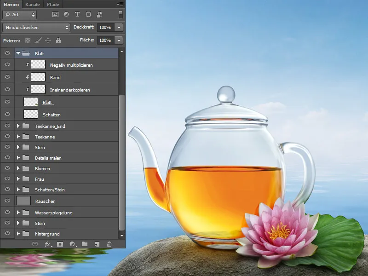
Task: Click folder icon of Wasserspiegelung group
Action: 26,213
